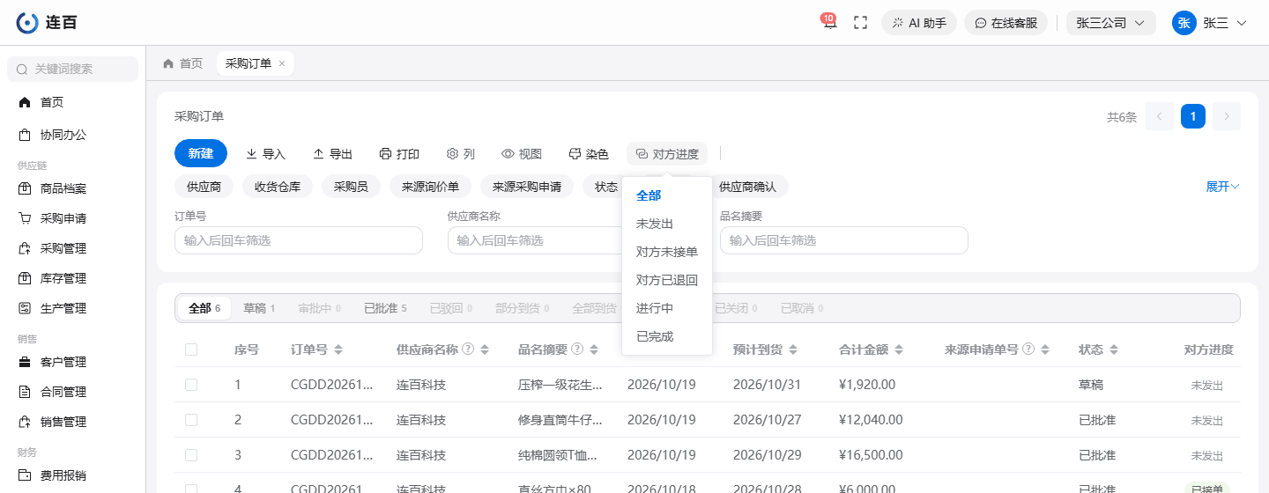Screen dimensions: 1269x493
Task: Select 对方已退回 in the dropdown
Action: (667, 280)
